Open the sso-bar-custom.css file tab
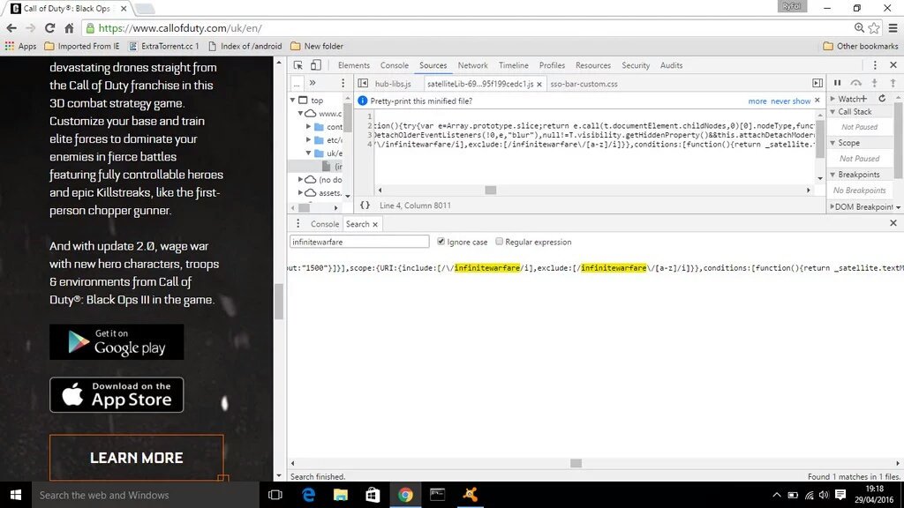This screenshot has height=508, width=904. tap(584, 84)
